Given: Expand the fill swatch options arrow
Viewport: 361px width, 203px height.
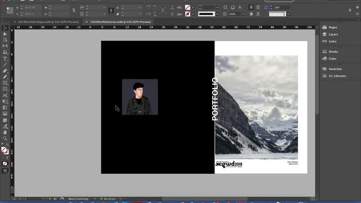Looking at the screenshot, I should click(x=193, y=7).
